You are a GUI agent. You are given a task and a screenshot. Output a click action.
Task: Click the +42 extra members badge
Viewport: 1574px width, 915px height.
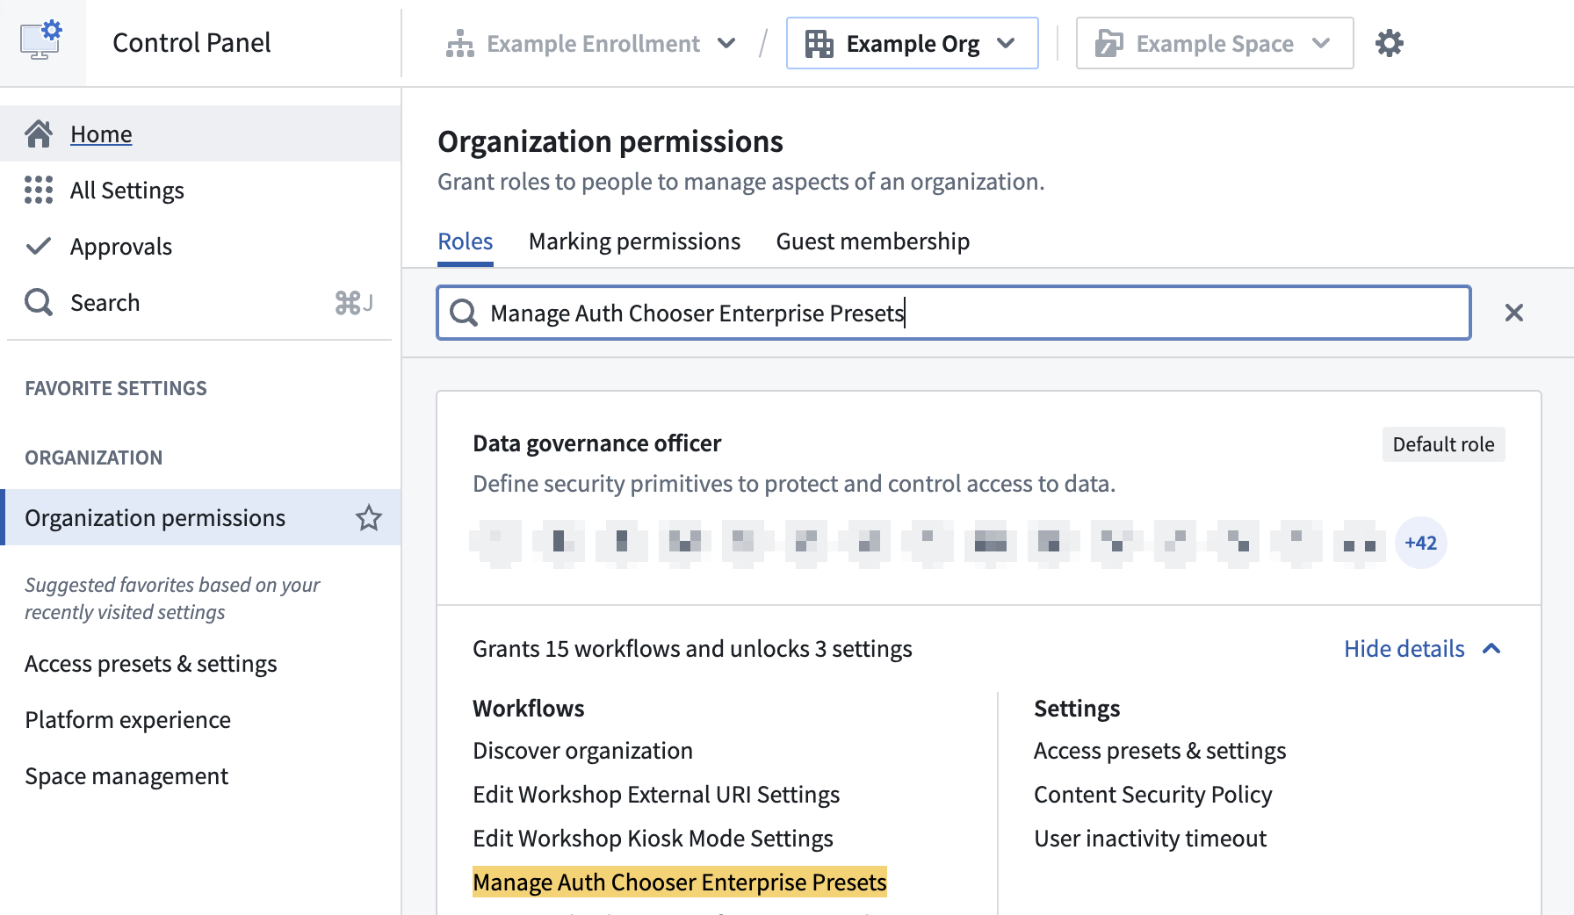tap(1420, 543)
